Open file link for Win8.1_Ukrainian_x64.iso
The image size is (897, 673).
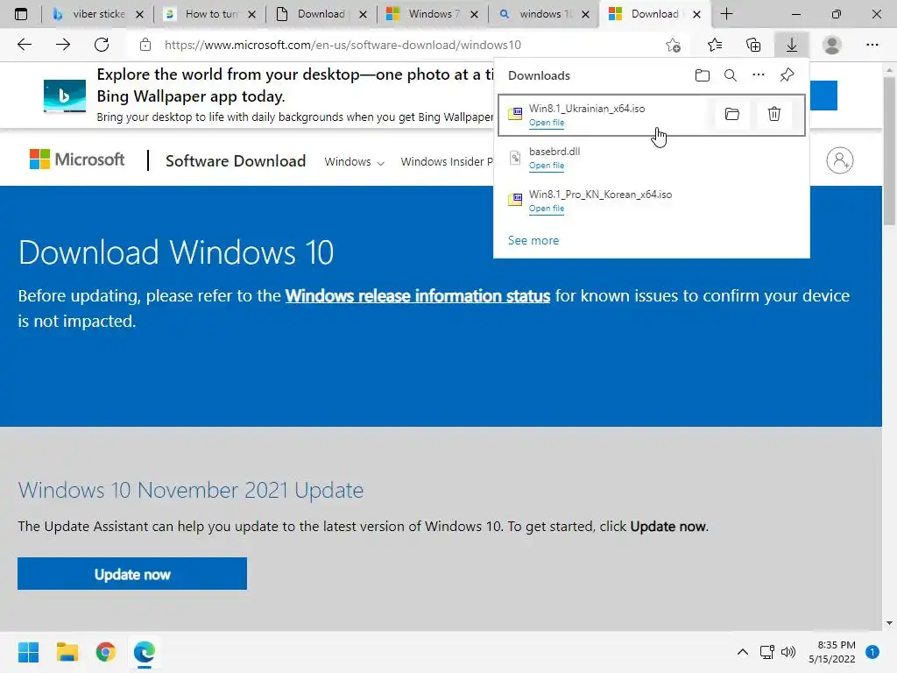coord(547,123)
